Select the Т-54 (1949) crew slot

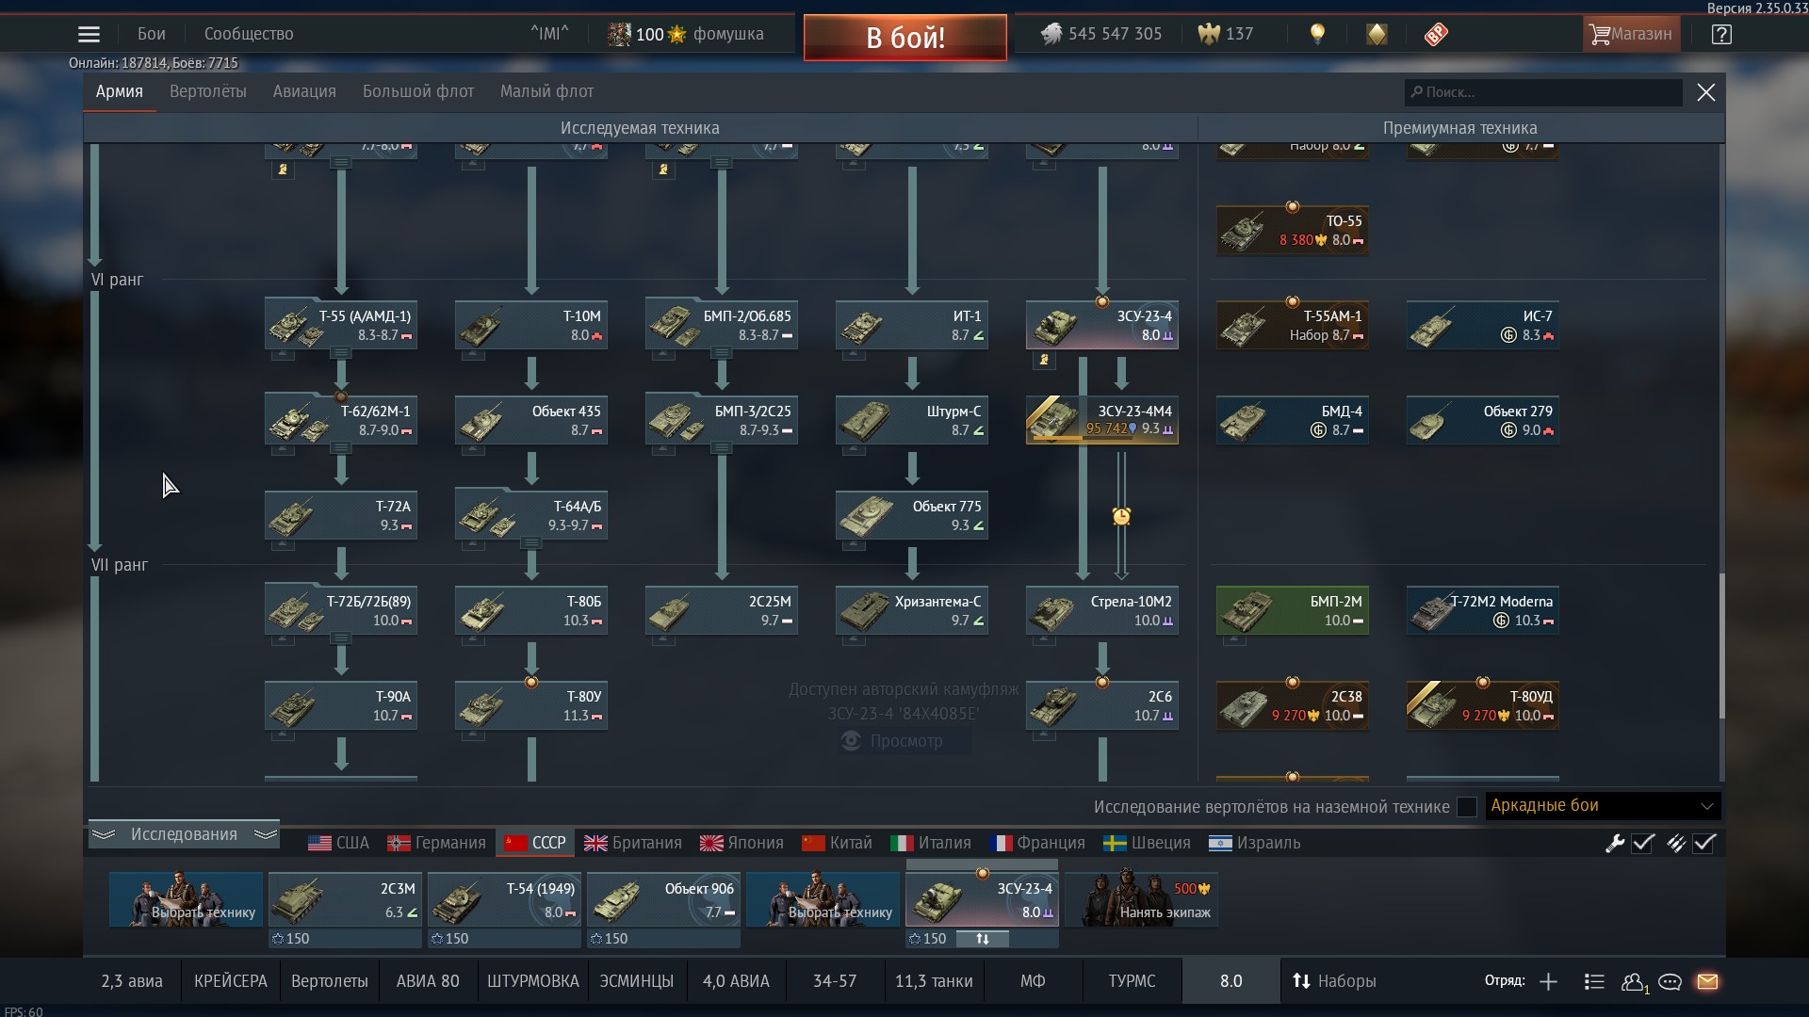[504, 899]
